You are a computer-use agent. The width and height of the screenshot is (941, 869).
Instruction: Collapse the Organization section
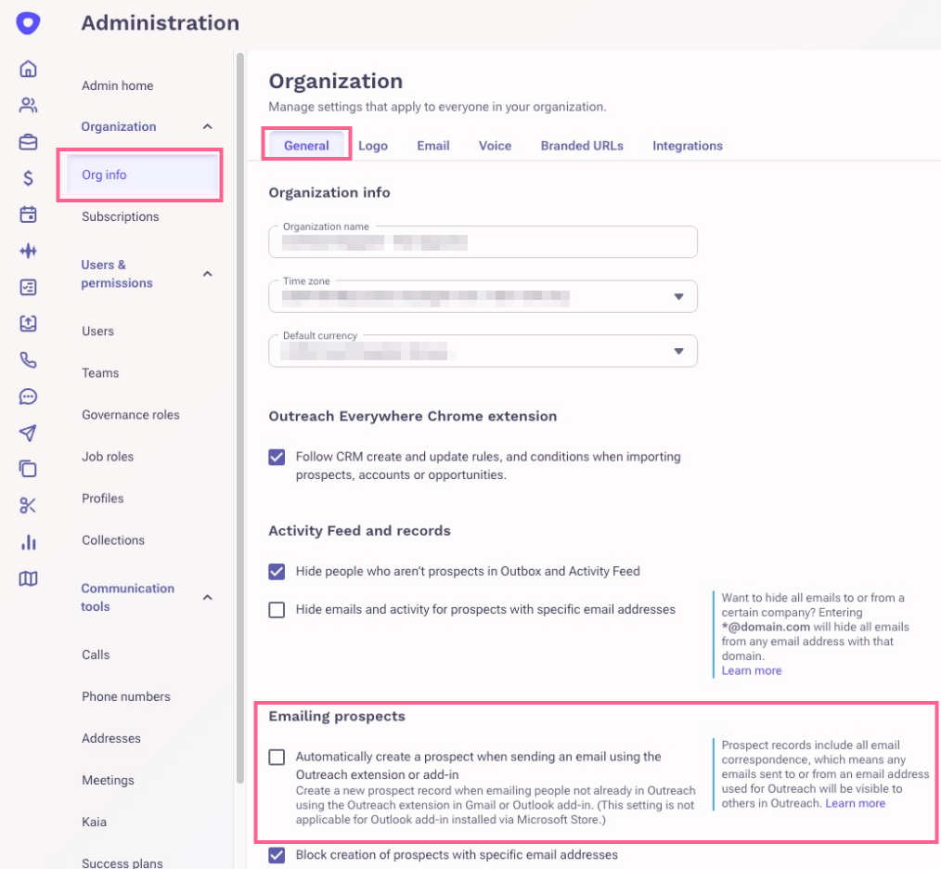pos(208,126)
